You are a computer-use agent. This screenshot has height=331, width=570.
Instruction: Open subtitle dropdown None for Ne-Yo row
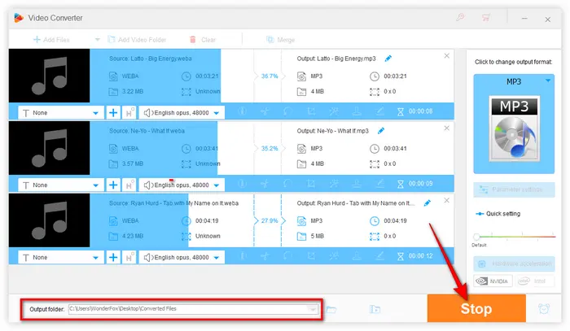(61, 185)
